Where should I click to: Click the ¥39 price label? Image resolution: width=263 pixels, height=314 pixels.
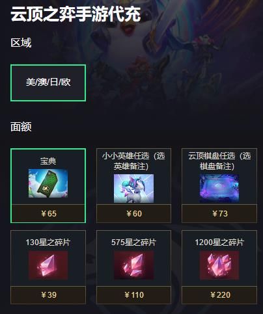point(49,295)
